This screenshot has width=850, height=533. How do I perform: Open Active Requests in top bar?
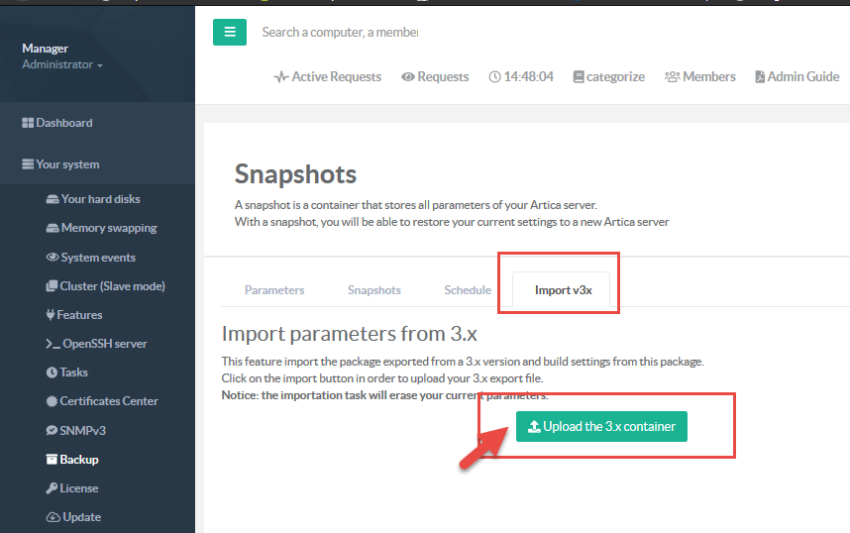(x=328, y=76)
